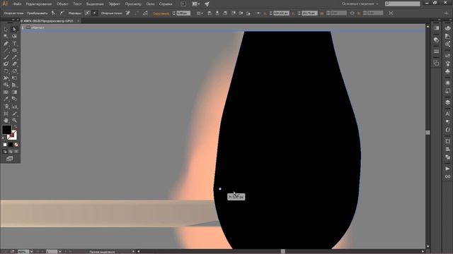
Task: Select the Line Segment tool
Action: pyautogui.click(x=6, y=50)
